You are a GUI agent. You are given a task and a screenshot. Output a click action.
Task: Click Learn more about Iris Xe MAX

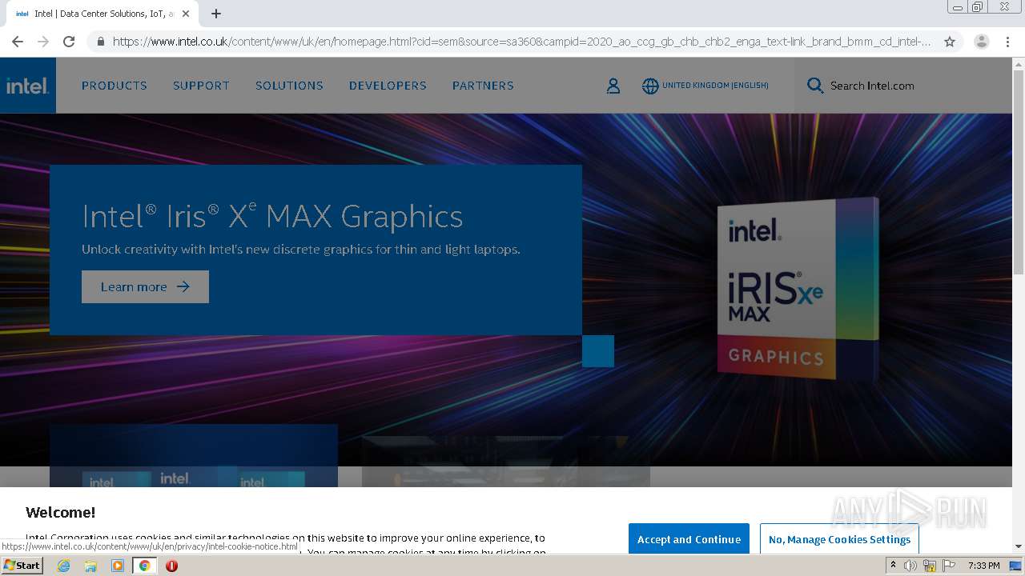tap(145, 286)
